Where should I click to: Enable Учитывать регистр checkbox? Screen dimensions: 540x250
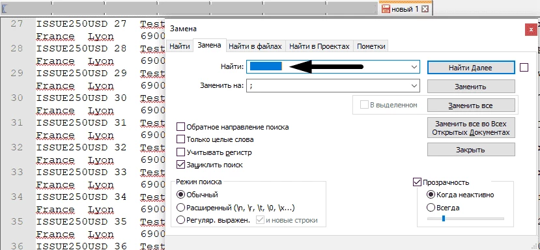tap(180, 152)
